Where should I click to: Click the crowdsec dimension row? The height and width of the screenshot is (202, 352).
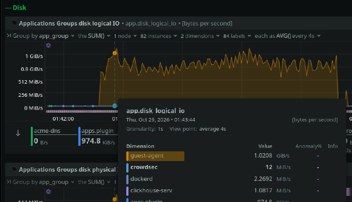pos(232,167)
